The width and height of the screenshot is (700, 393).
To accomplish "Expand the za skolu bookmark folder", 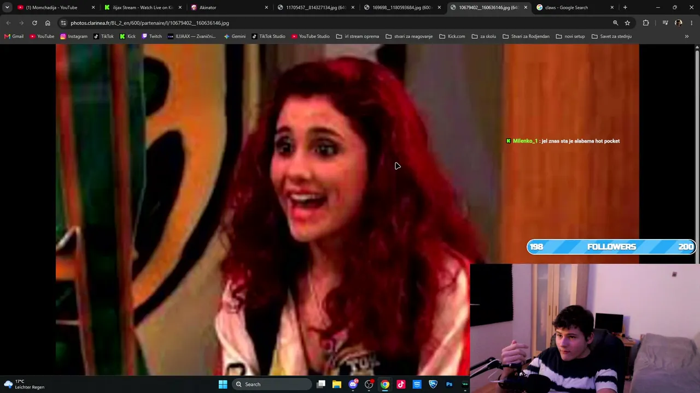I will click(484, 37).
